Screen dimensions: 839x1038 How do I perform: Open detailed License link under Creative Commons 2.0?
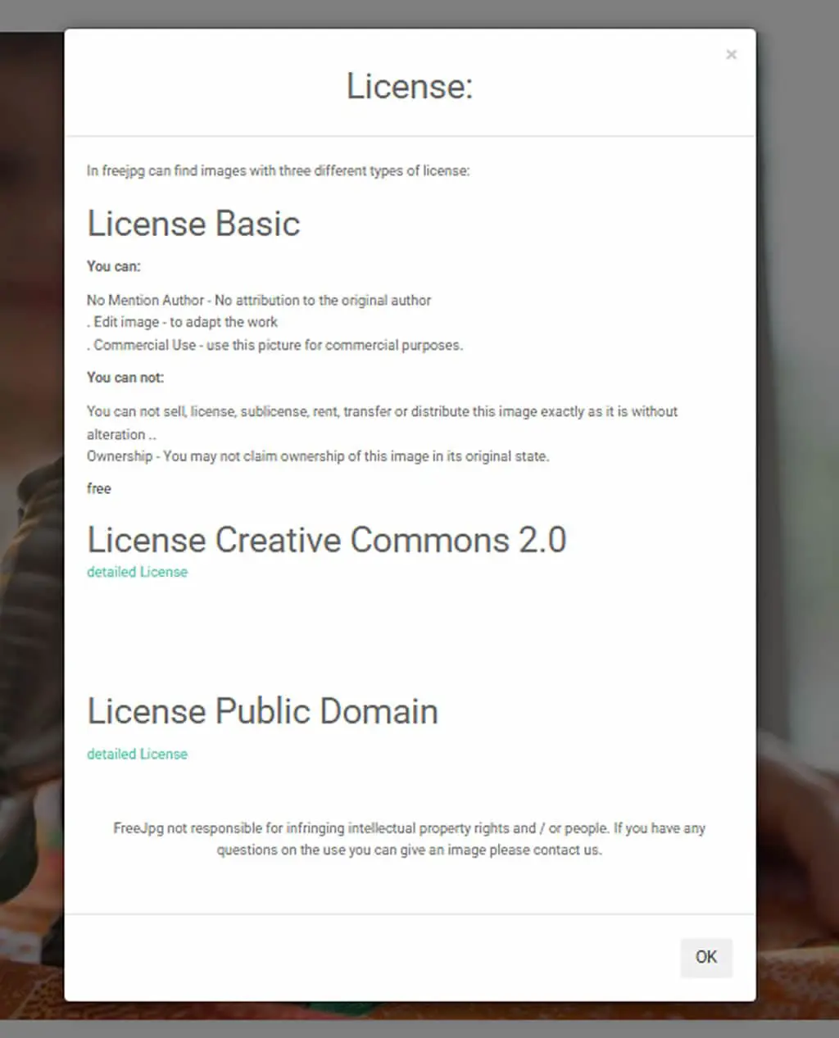point(137,572)
